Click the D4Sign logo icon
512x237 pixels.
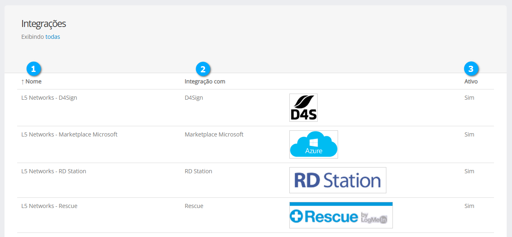[303, 107]
